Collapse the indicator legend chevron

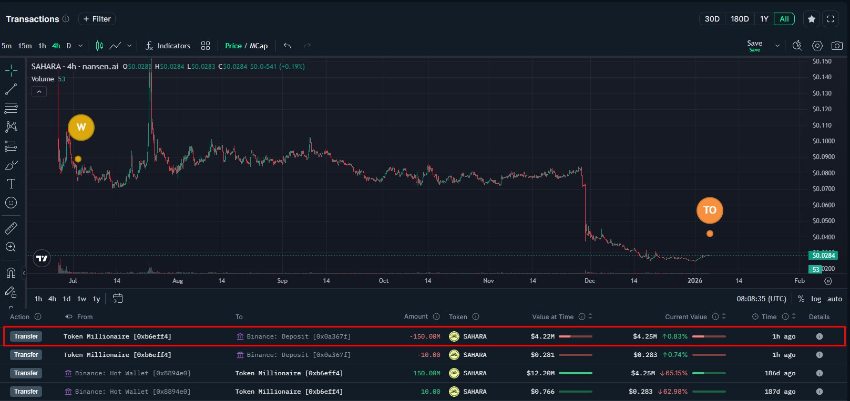pyautogui.click(x=39, y=92)
